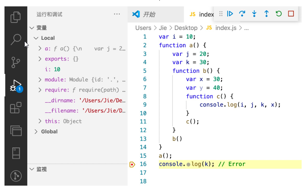The width and height of the screenshot is (308, 189).
Task: Click the 'c();' call on line 11
Action: coord(192,121)
